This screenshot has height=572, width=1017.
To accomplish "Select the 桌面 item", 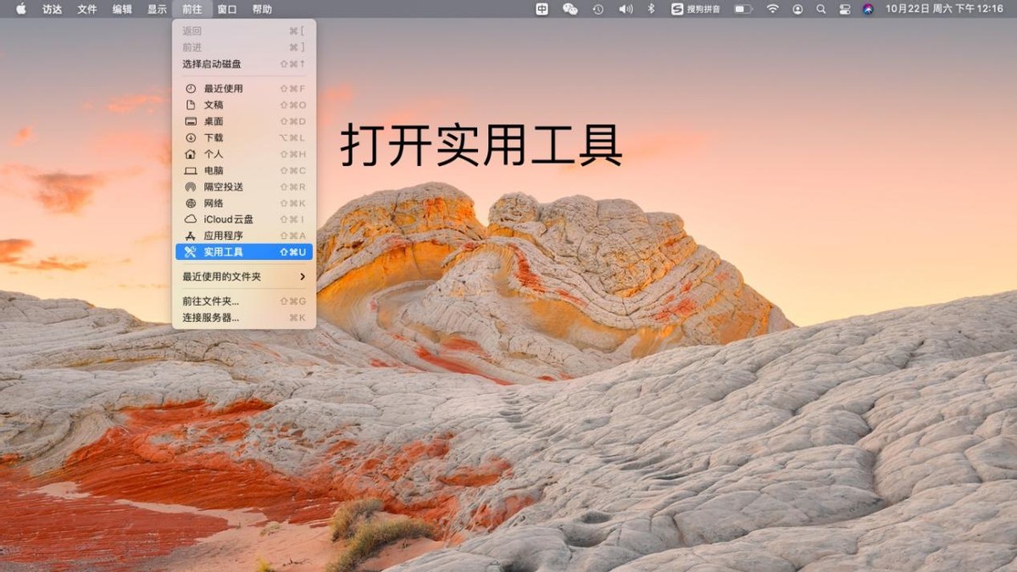I will [210, 122].
